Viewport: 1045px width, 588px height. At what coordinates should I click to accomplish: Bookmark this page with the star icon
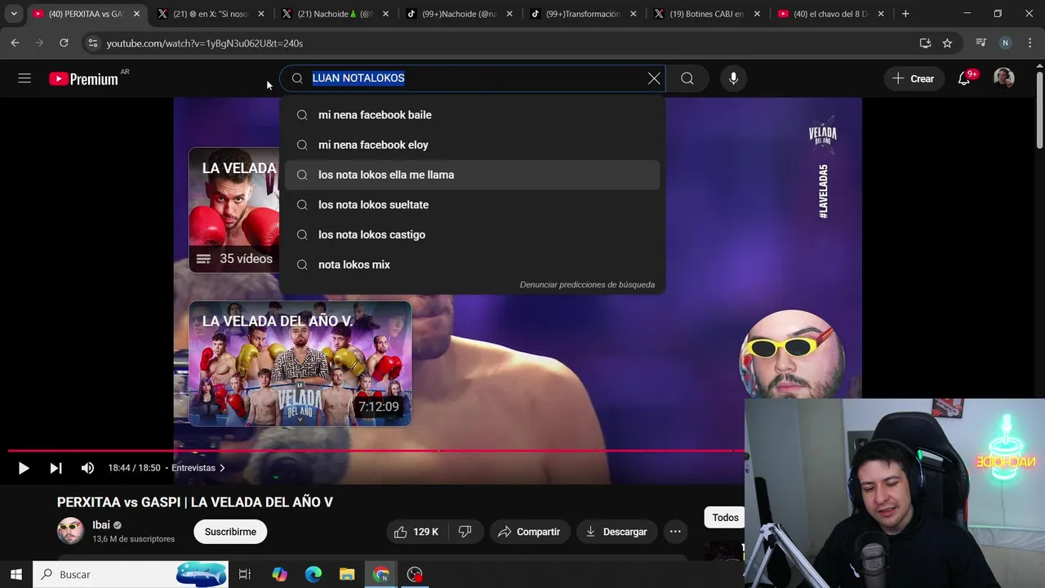coord(947,43)
